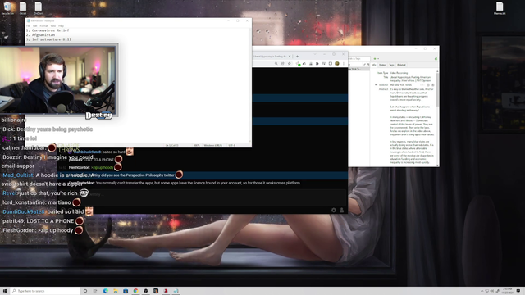525x295 pixels.
Task: Open the Memes.txt file on desktop
Action: (500, 8)
